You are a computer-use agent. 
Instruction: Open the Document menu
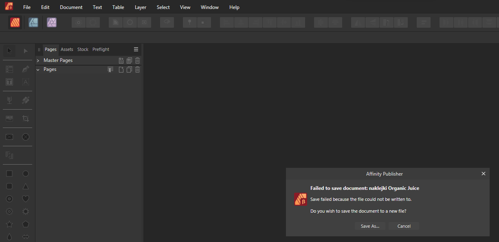coord(71,7)
